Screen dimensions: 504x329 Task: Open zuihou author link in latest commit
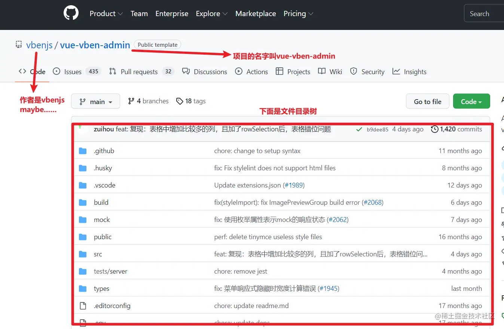click(104, 129)
